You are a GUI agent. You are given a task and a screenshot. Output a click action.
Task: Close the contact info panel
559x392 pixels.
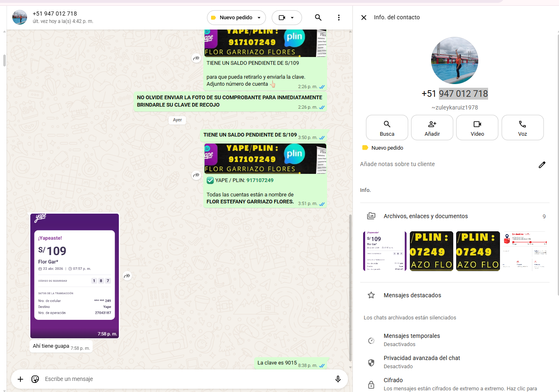[x=364, y=18]
